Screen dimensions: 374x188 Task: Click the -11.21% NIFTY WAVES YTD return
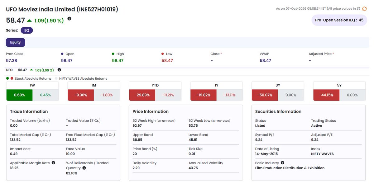tap(168, 95)
